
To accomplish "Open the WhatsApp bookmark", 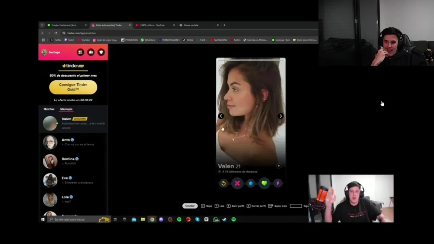I will click(x=148, y=40).
